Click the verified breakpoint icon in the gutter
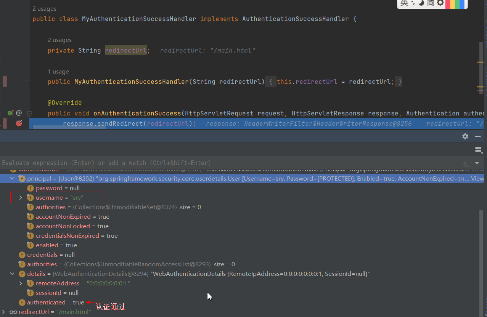Screen dimensions: 487x317 (18, 123)
